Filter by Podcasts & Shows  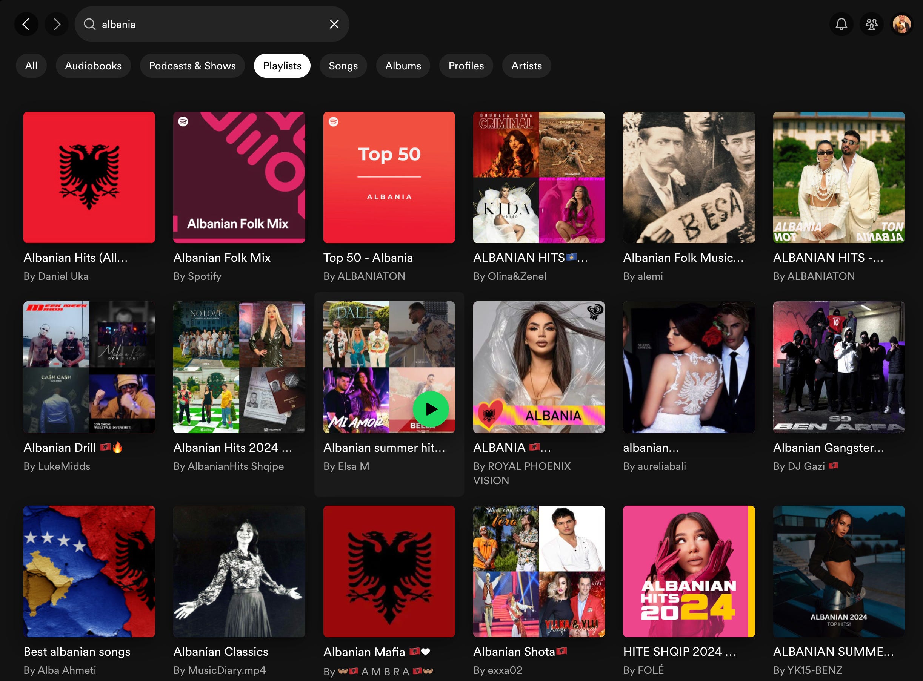[x=192, y=66]
